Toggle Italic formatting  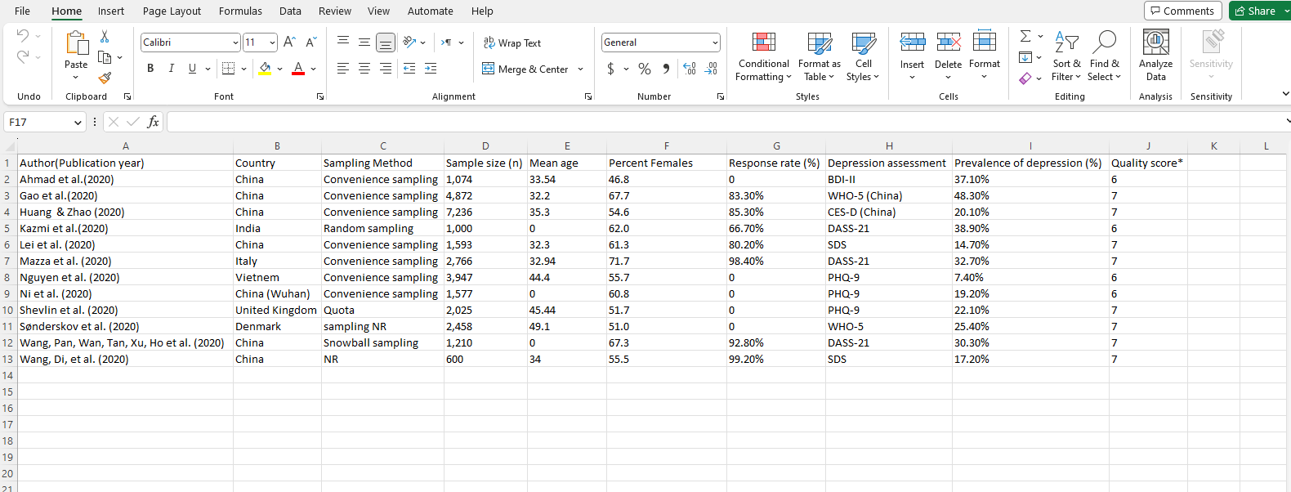(x=171, y=69)
